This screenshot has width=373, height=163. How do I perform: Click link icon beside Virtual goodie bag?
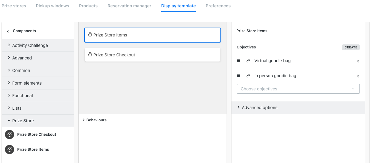coord(248,61)
